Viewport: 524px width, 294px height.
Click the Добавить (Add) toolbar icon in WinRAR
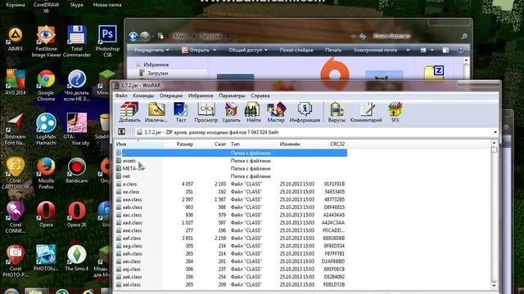coord(129,113)
